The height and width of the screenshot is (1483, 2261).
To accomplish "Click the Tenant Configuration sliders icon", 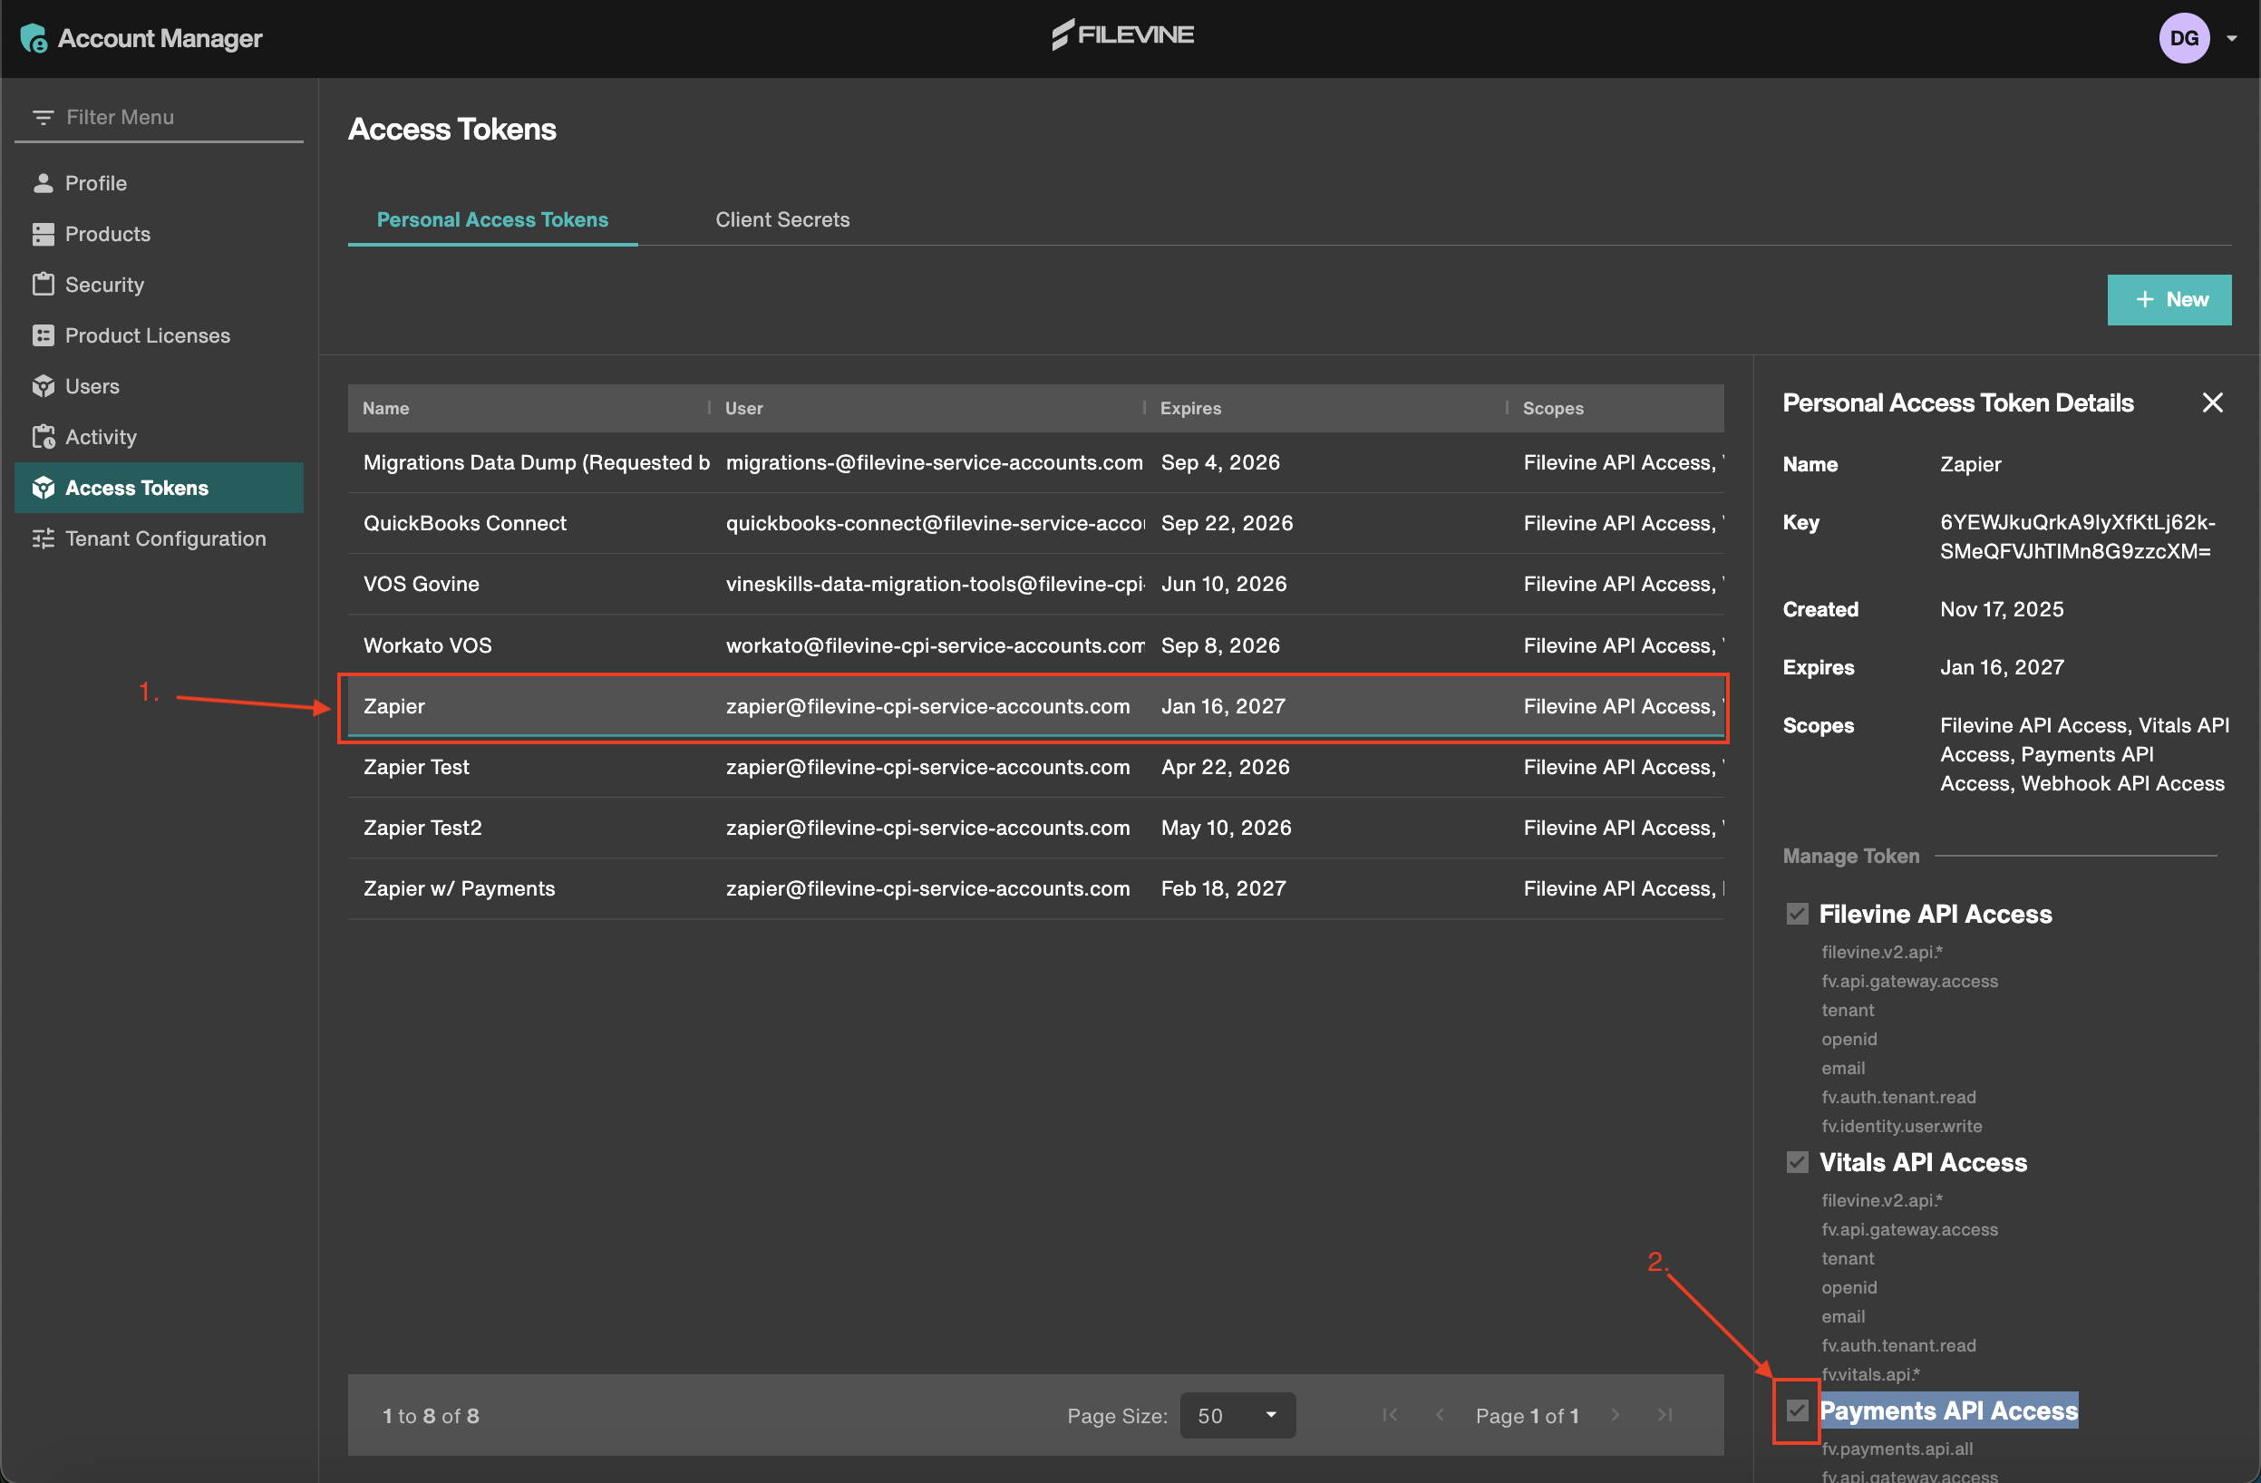I will click(43, 538).
